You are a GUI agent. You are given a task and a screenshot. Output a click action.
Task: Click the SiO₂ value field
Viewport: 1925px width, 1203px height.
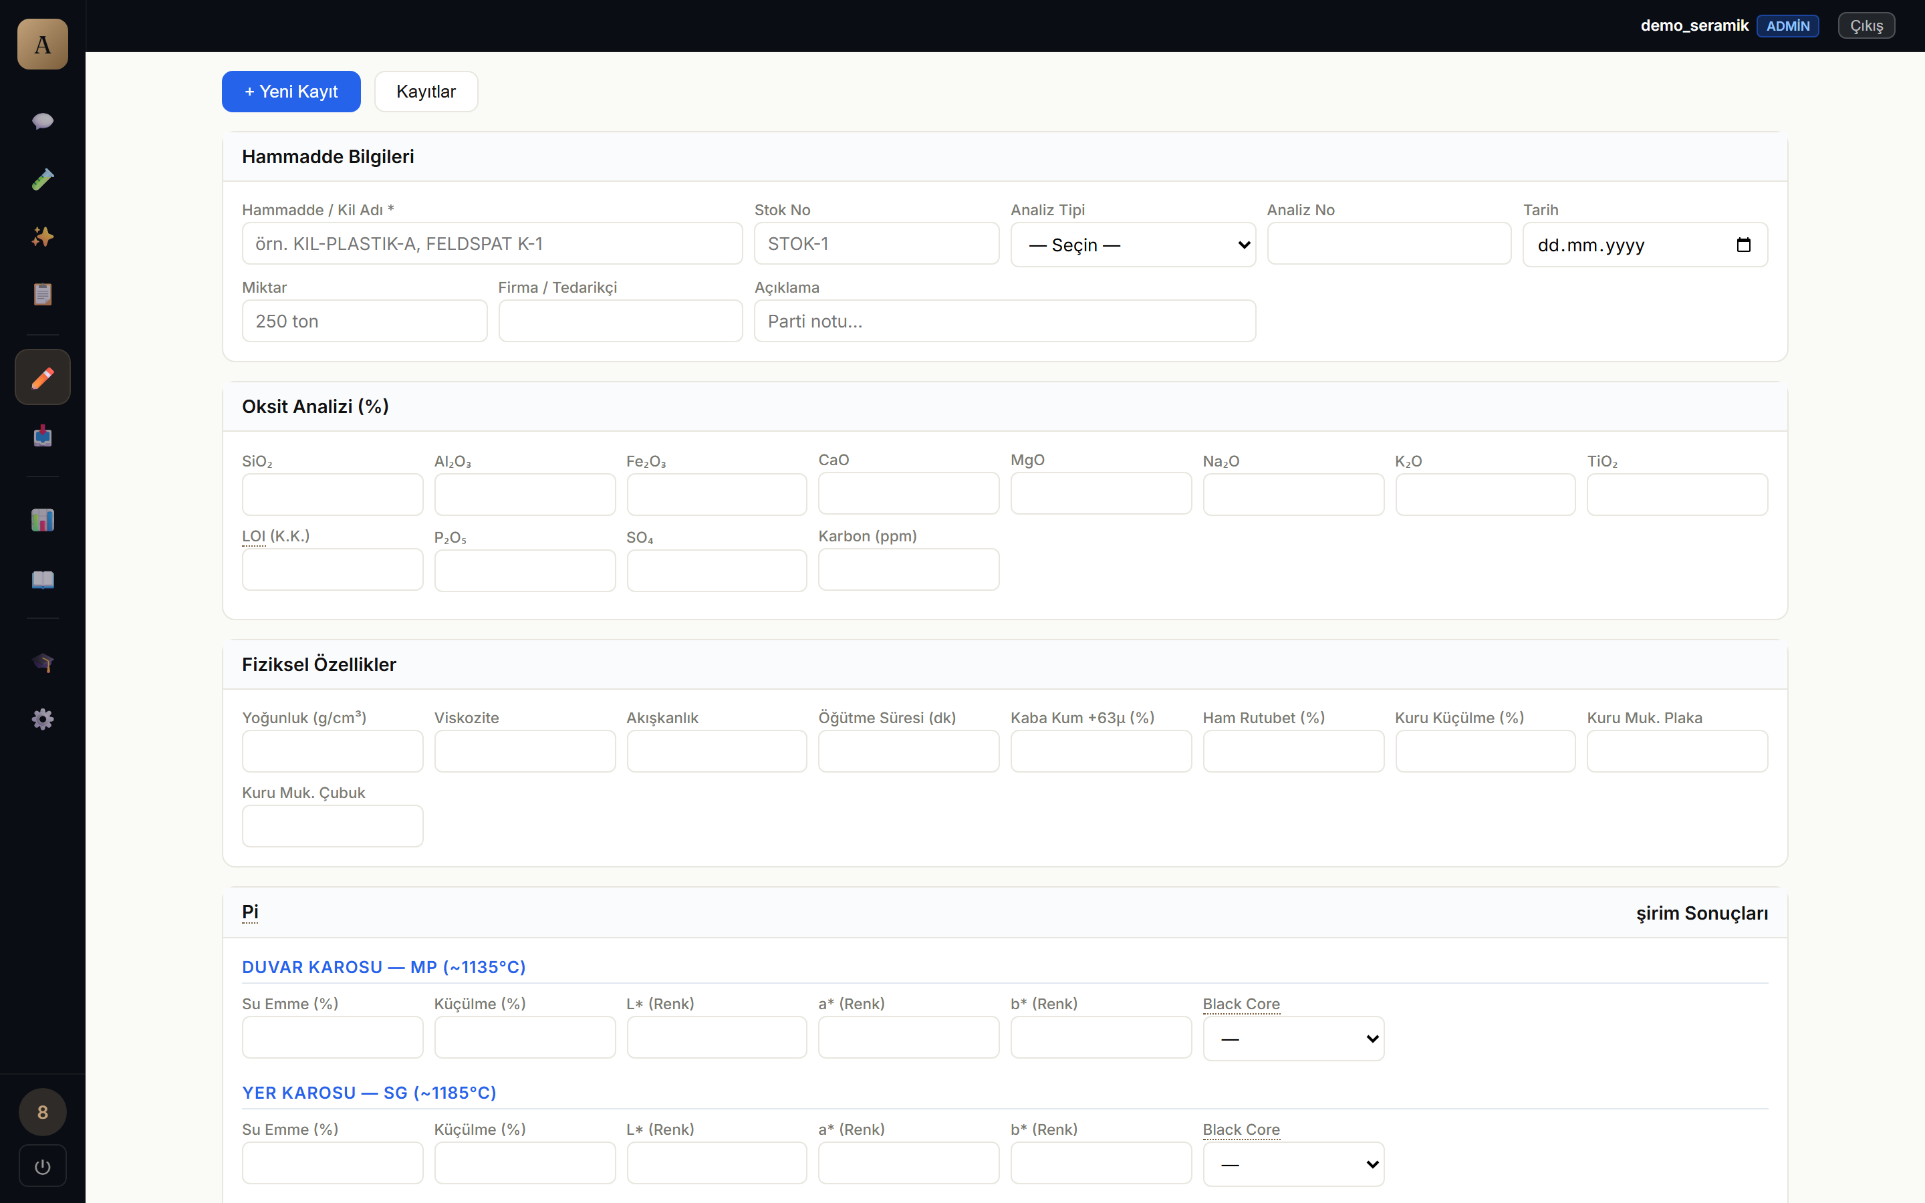click(x=332, y=495)
